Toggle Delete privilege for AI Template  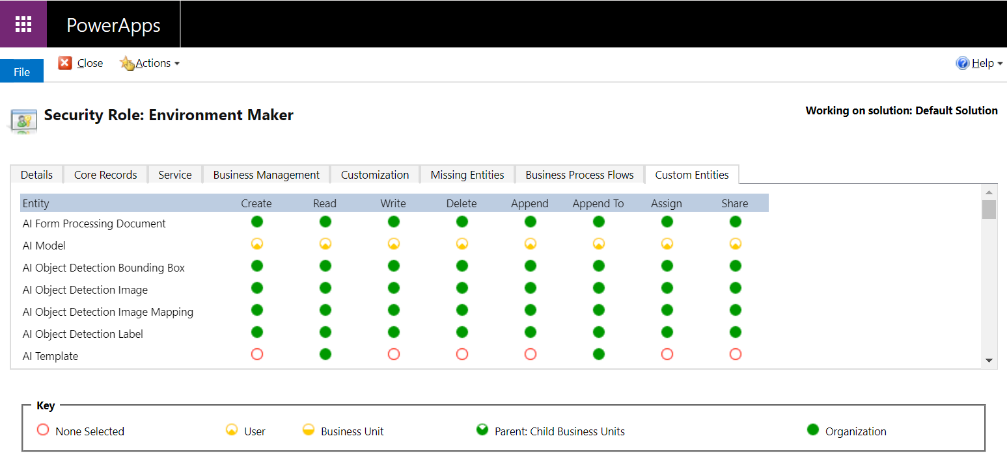pyautogui.click(x=462, y=354)
